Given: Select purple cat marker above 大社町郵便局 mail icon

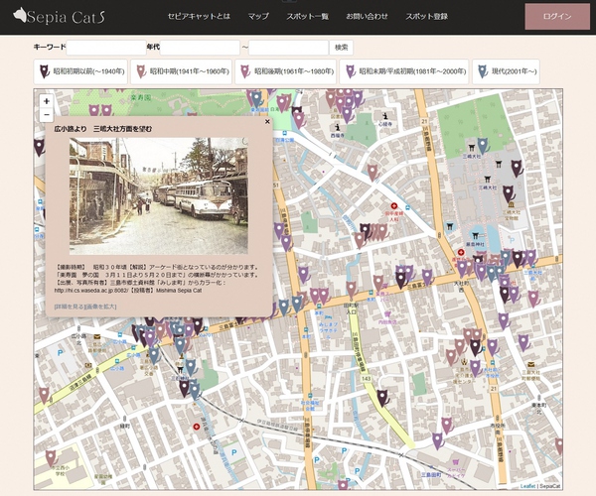Looking at the screenshot, I should click(523, 342).
